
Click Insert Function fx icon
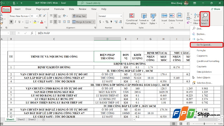pos(32,33)
